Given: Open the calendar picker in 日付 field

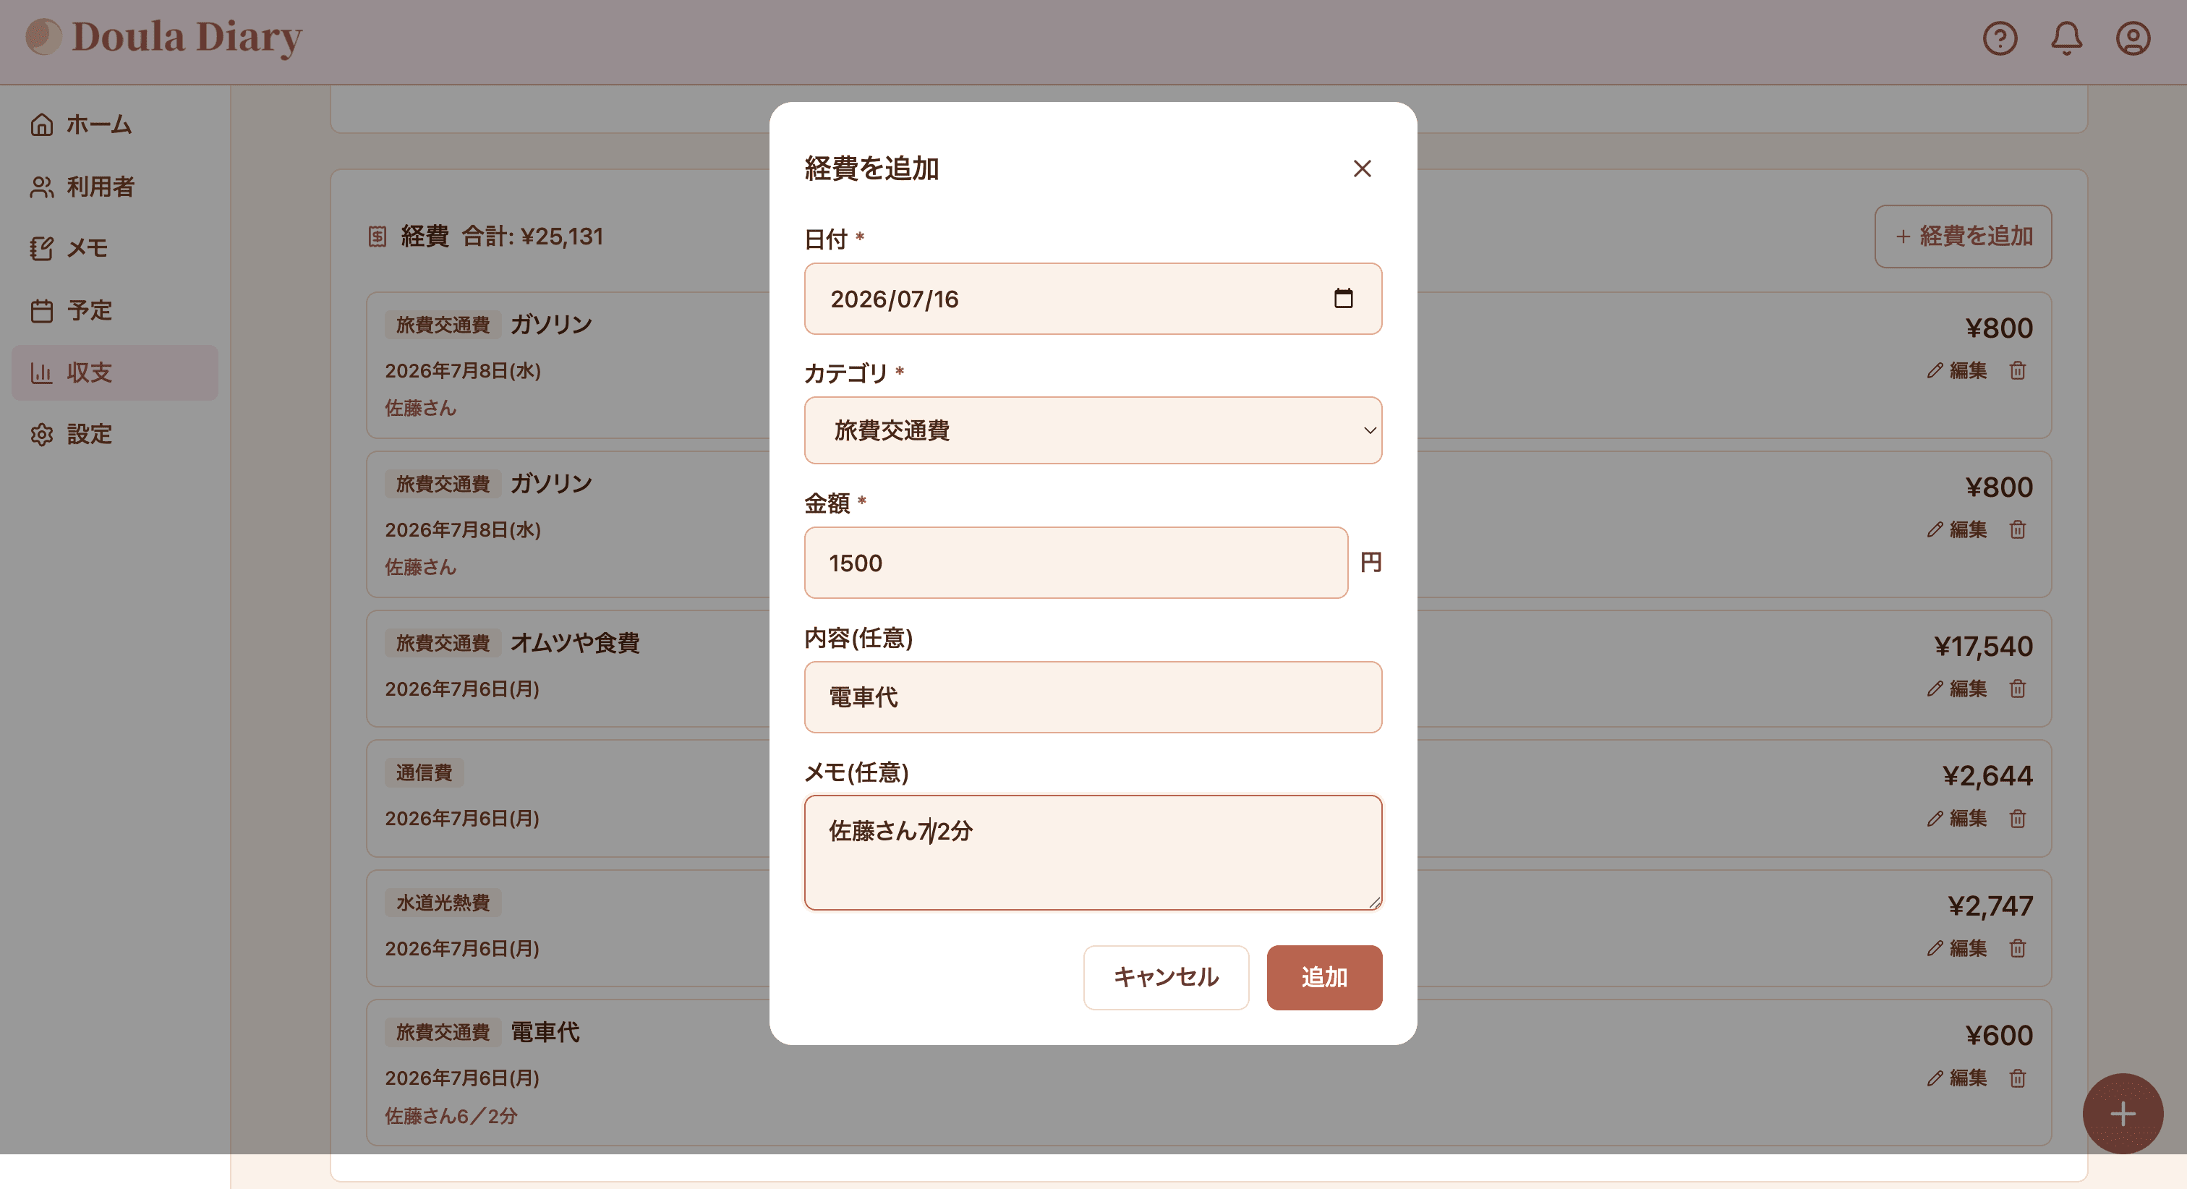Looking at the screenshot, I should [x=1343, y=298].
